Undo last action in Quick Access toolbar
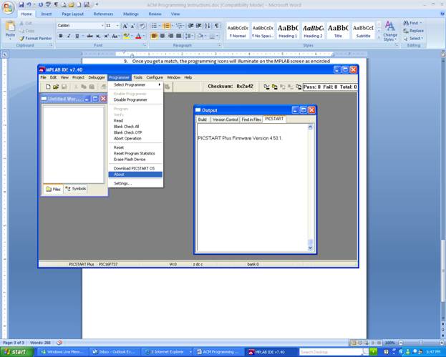 pyautogui.click(x=29, y=4)
